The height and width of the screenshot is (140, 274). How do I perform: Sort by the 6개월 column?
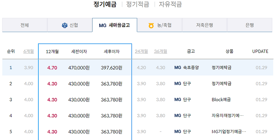click(28, 51)
